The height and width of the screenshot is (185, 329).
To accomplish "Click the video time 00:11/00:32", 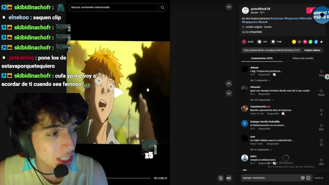I will tap(160, 178).
